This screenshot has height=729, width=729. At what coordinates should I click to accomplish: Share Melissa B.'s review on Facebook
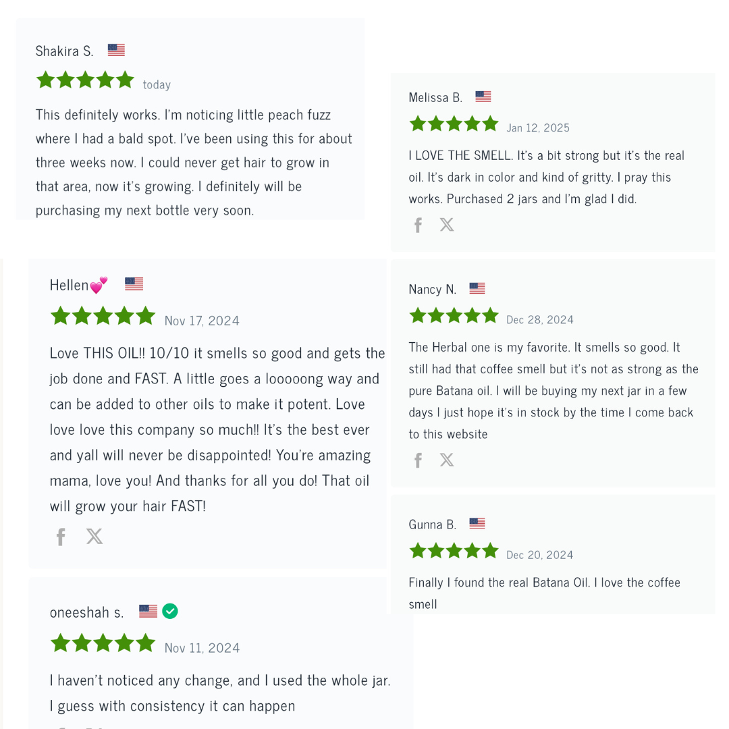[x=418, y=225]
